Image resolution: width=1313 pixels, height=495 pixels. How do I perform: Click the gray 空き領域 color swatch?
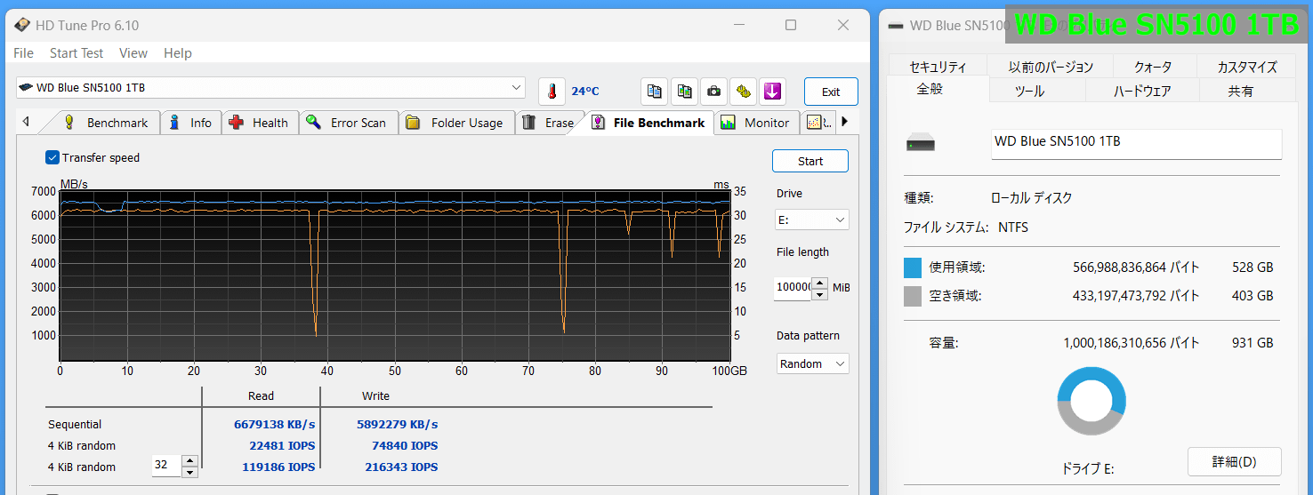(x=913, y=296)
